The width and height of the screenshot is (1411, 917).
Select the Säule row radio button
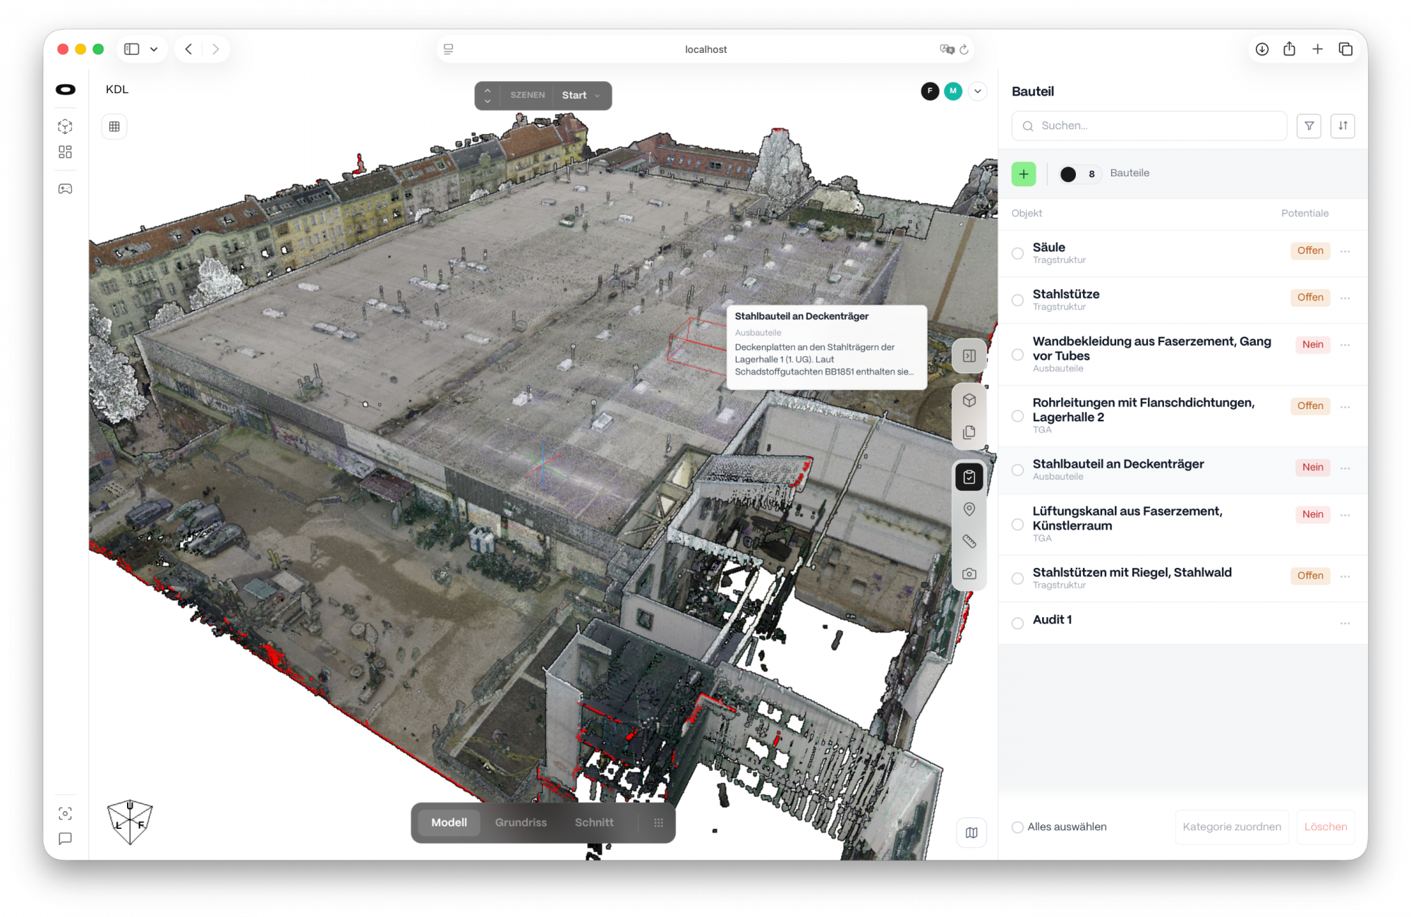click(x=1017, y=253)
